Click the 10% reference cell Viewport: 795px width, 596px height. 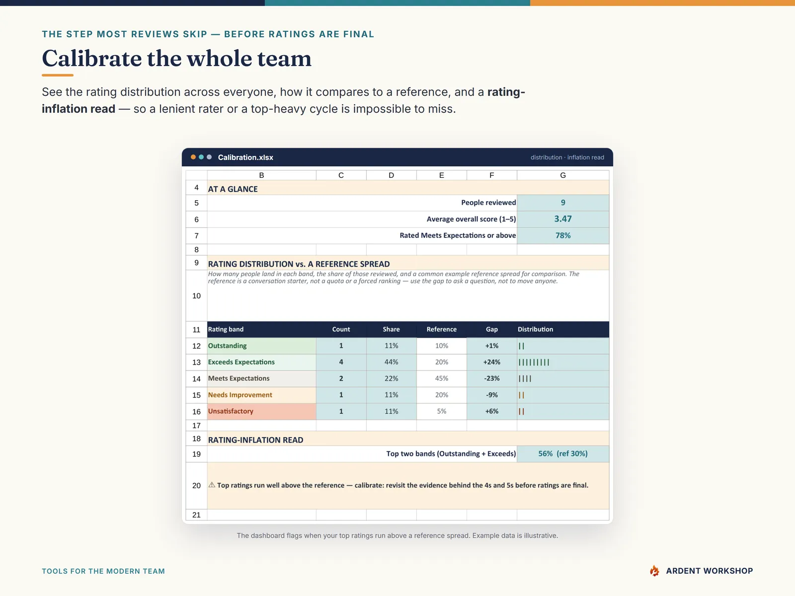[441, 346]
